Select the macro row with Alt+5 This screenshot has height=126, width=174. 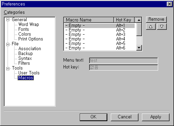99,44
